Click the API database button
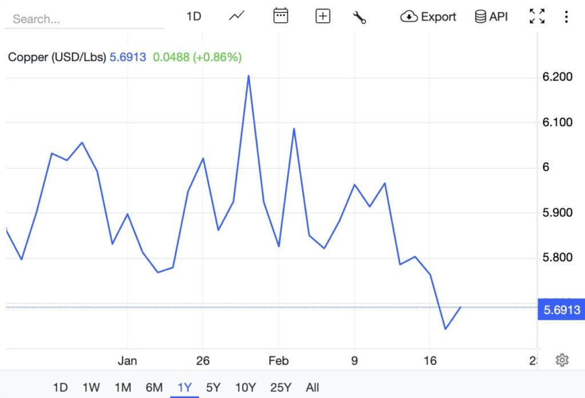 [491, 17]
